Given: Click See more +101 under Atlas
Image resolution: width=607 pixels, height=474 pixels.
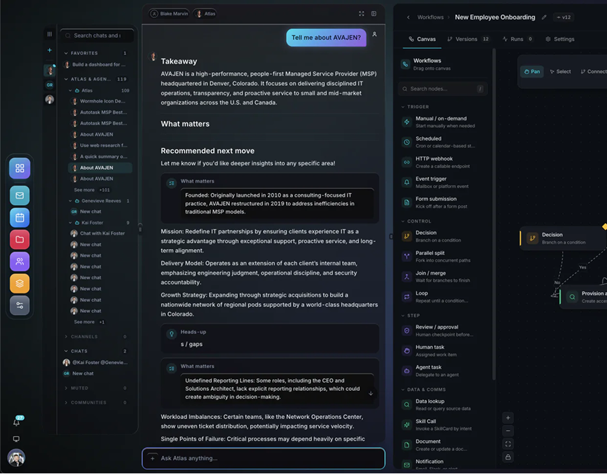Looking at the screenshot, I should pos(92,190).
